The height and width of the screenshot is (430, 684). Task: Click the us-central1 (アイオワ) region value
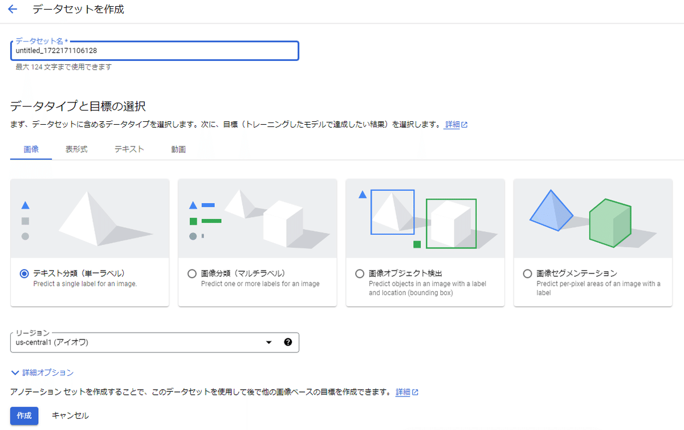click(52, 342)
